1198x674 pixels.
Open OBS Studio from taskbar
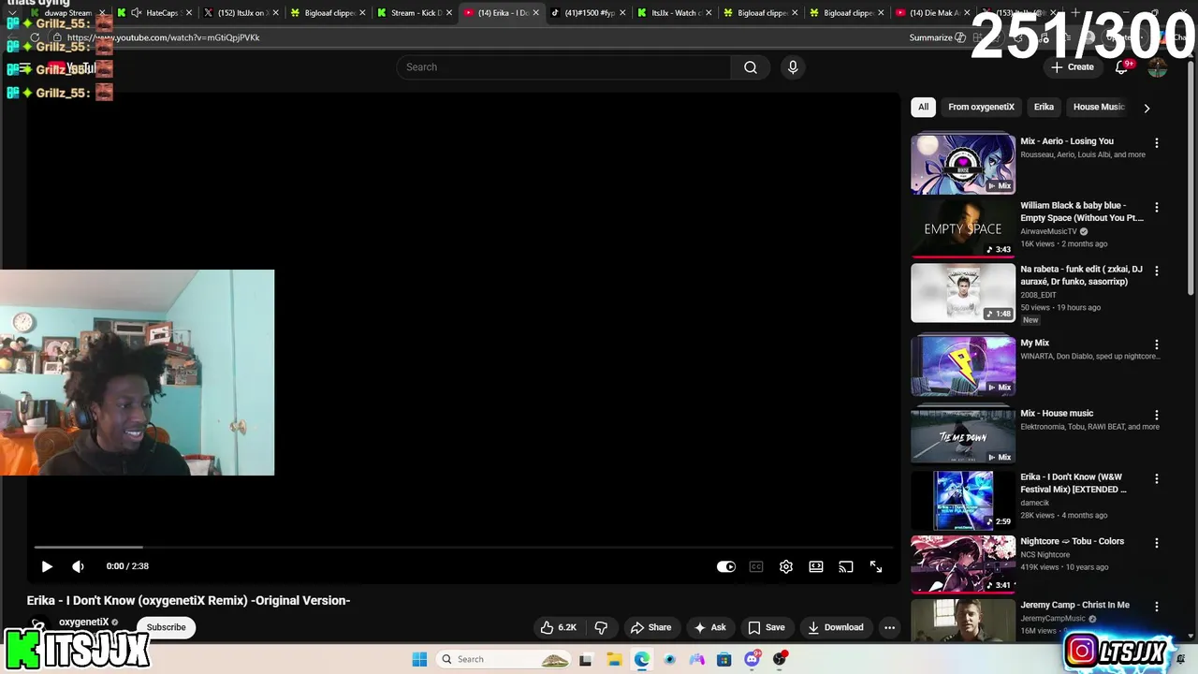(780, 659)
